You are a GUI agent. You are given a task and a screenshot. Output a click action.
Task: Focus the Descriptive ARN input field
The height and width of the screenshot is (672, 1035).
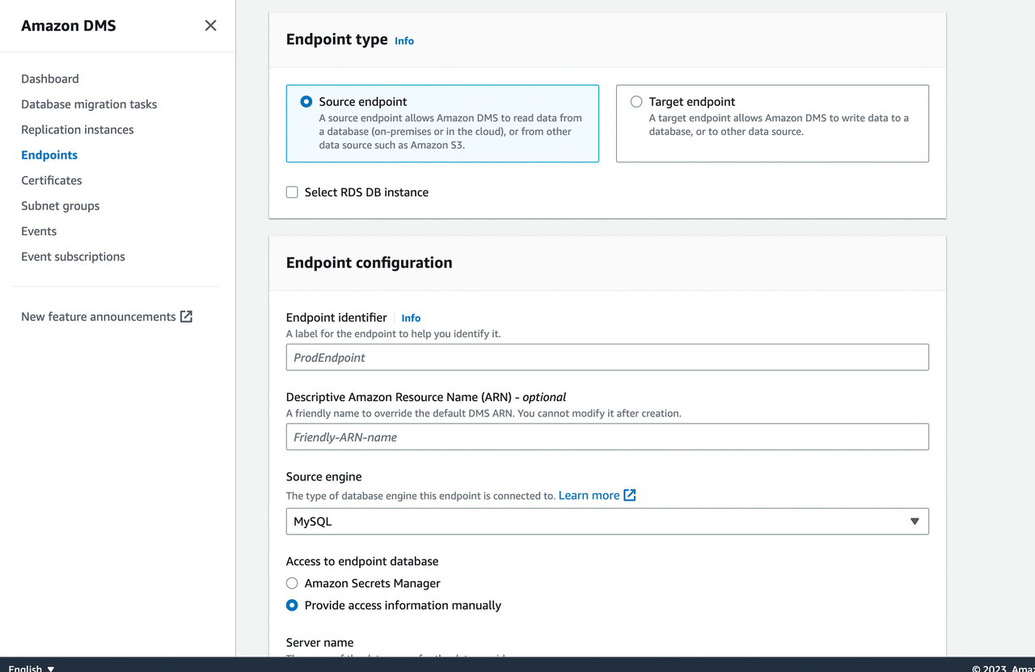click(607, 437)
